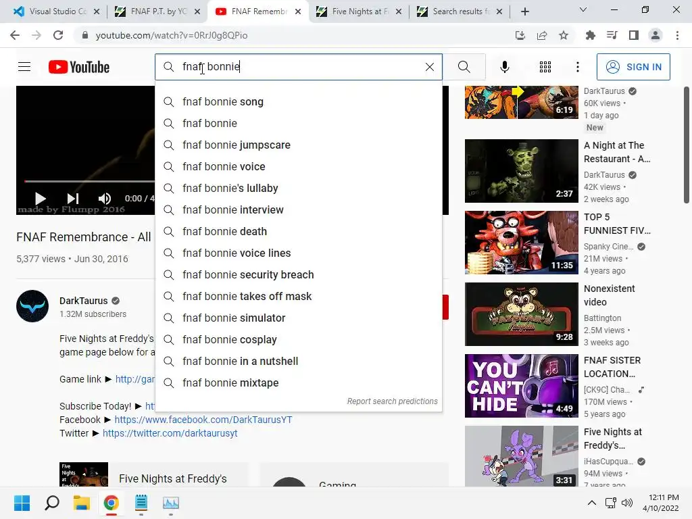Open the Windows Start menu
The height and width of the screenshot is (519, 692).
pyautogui.click(x=22, y=503)
